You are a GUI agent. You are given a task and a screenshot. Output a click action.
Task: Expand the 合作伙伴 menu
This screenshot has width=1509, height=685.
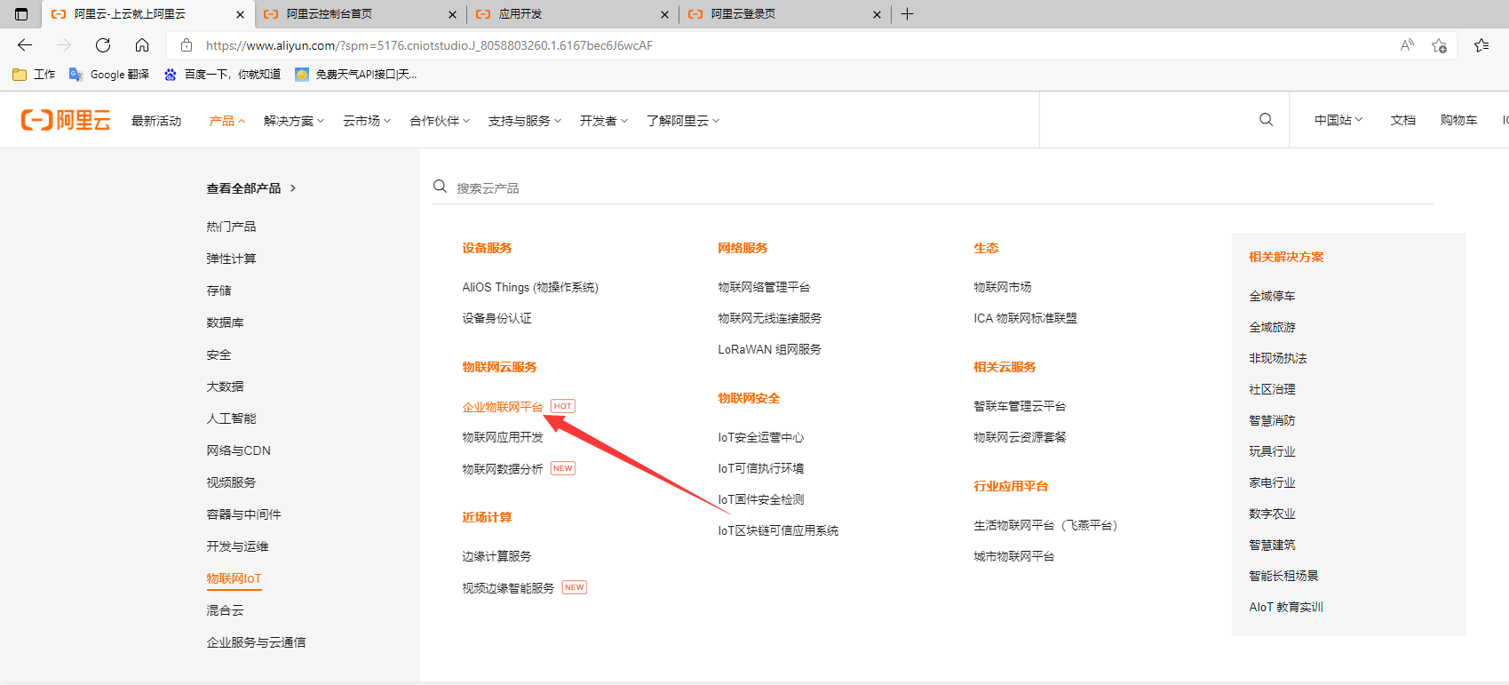point(440,121)
